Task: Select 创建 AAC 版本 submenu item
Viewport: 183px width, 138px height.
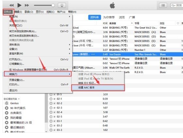Action: [x=98, y=88]
